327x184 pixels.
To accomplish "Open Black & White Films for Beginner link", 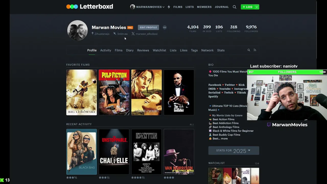I will point(233,131).
